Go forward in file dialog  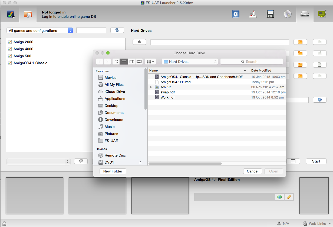[x=107, y=62]
